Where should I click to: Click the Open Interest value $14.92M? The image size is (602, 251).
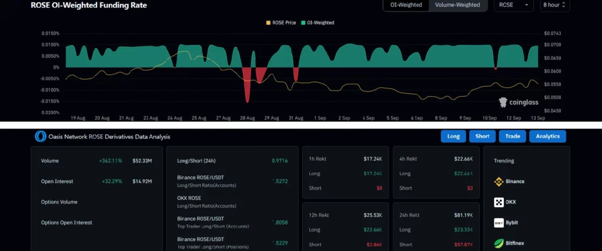(142, 181)
